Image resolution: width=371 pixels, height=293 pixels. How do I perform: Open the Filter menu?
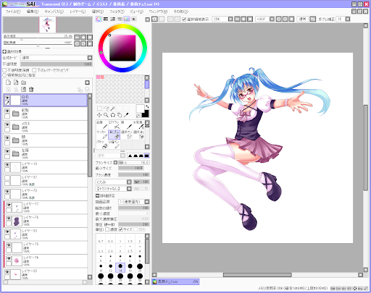117,12
